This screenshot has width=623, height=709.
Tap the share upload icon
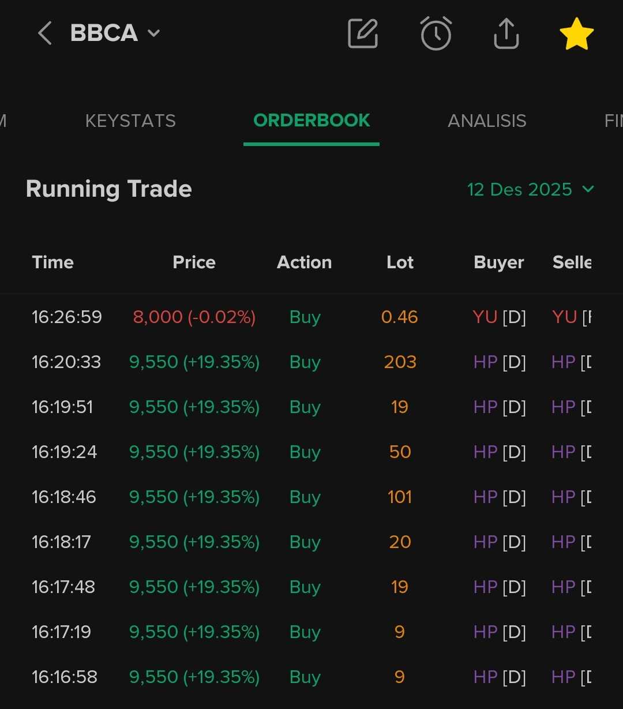click(x=506, y=33)
